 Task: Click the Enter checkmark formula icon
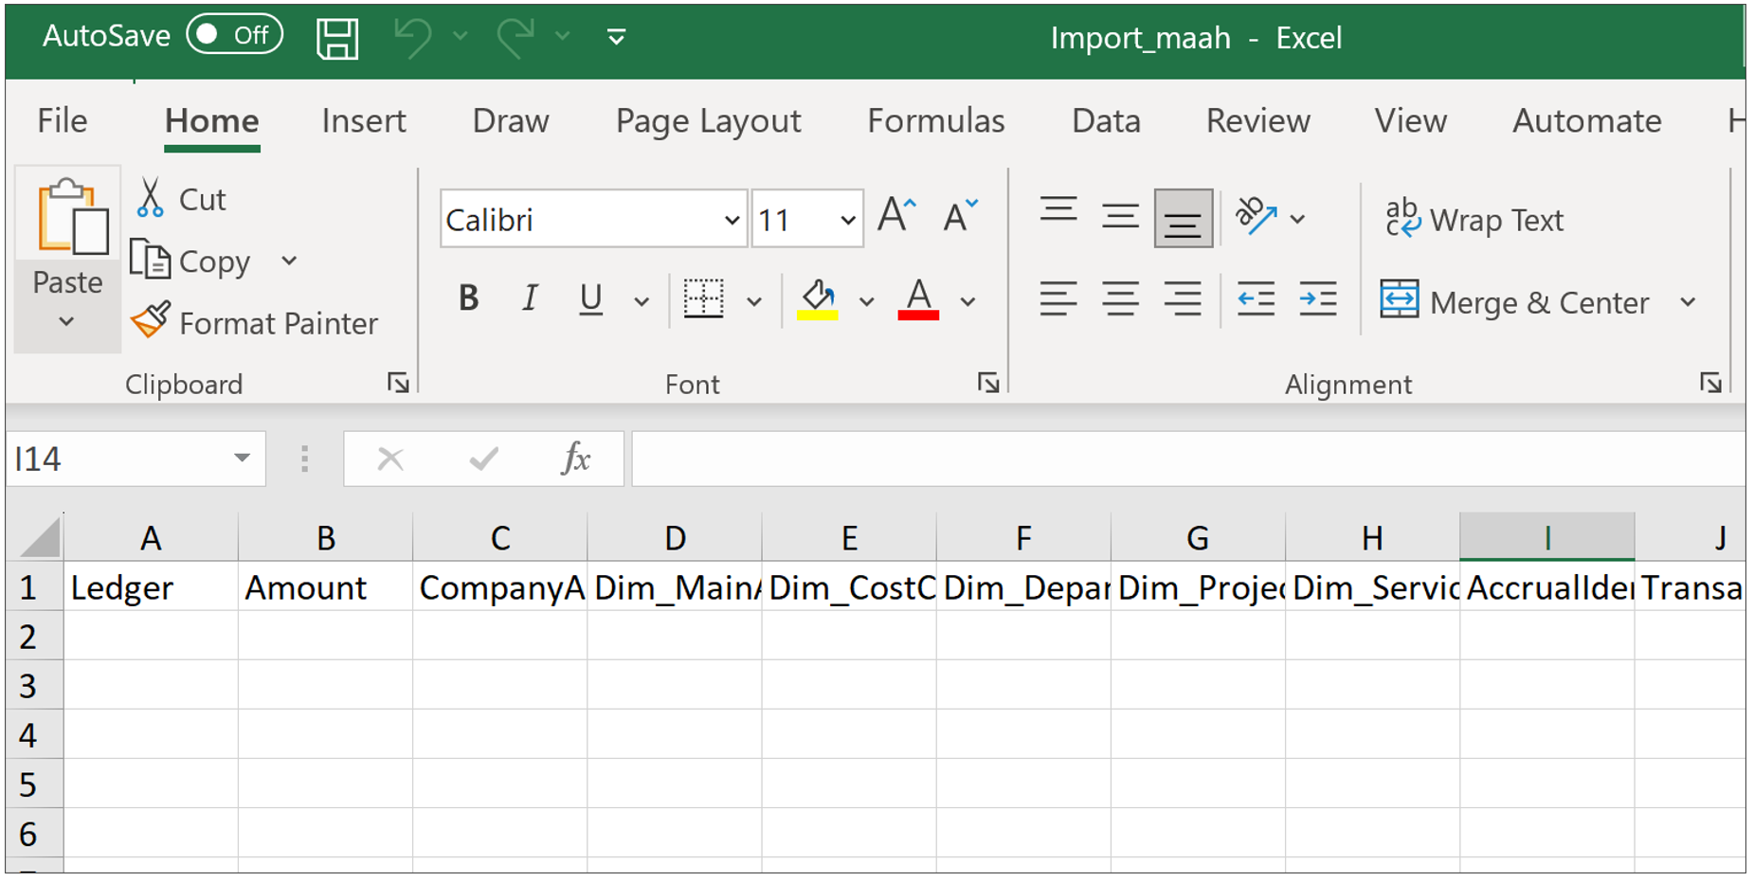[484, 459]
